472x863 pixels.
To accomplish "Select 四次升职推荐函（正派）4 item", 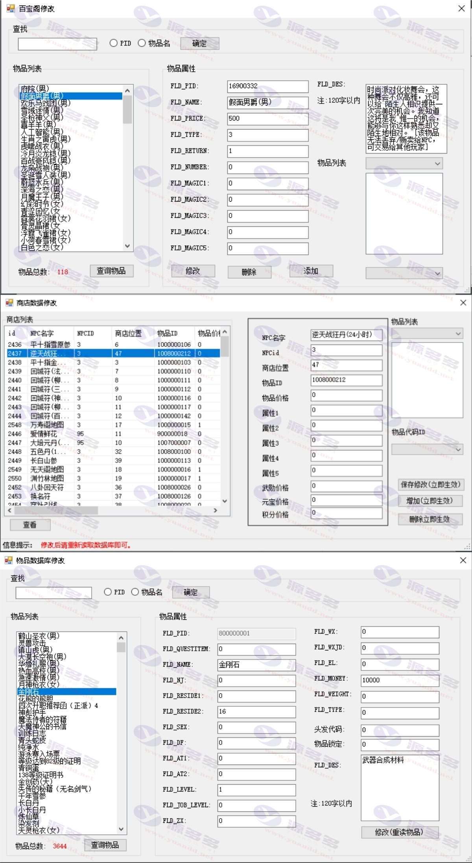I will pyautogui.click(x=67, y=706).
